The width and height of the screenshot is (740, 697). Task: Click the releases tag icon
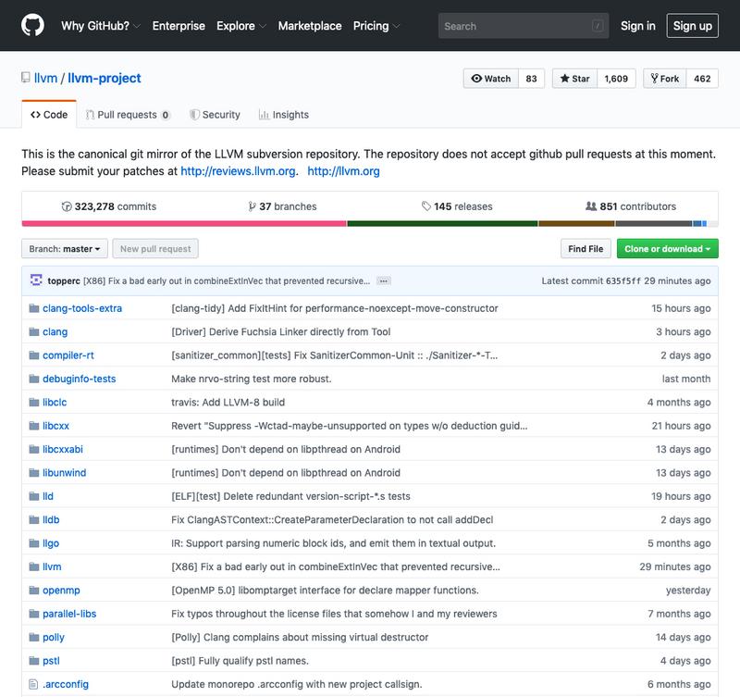[426, 206]
